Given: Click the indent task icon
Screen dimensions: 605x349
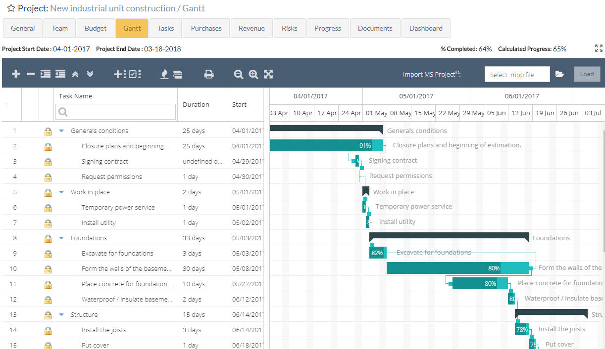Looking at the screenshot, I should point(44,73).
